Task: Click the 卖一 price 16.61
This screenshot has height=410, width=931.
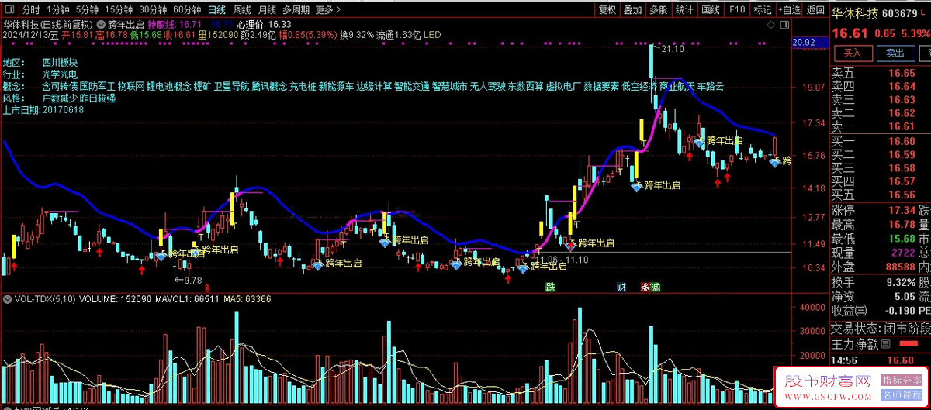Action: click(902, 126)
